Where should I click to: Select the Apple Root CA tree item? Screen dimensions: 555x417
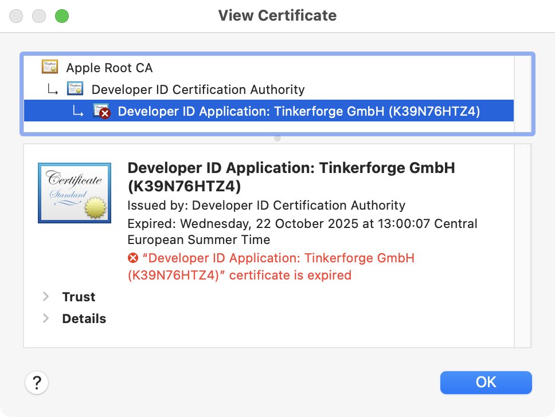(109, 68)
